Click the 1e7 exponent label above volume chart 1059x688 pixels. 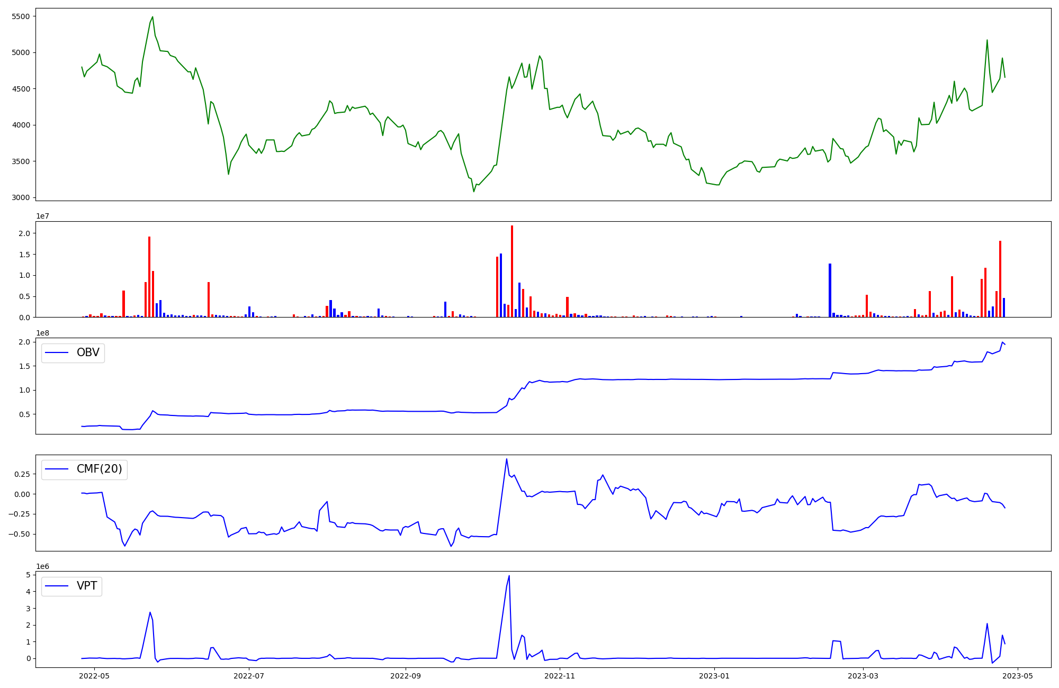click(x=43, y=216)
